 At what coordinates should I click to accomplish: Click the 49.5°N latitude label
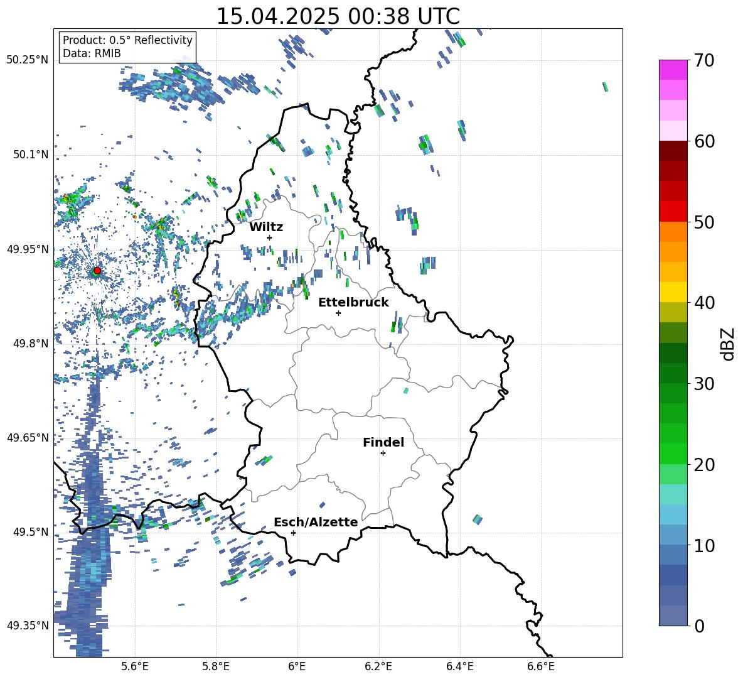31,531
